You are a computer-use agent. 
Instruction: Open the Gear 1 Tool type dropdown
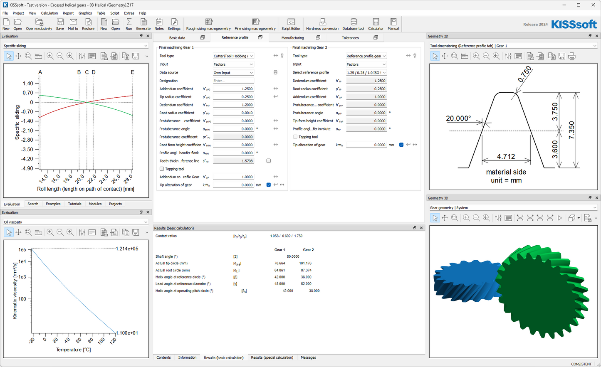click(233, 56)
